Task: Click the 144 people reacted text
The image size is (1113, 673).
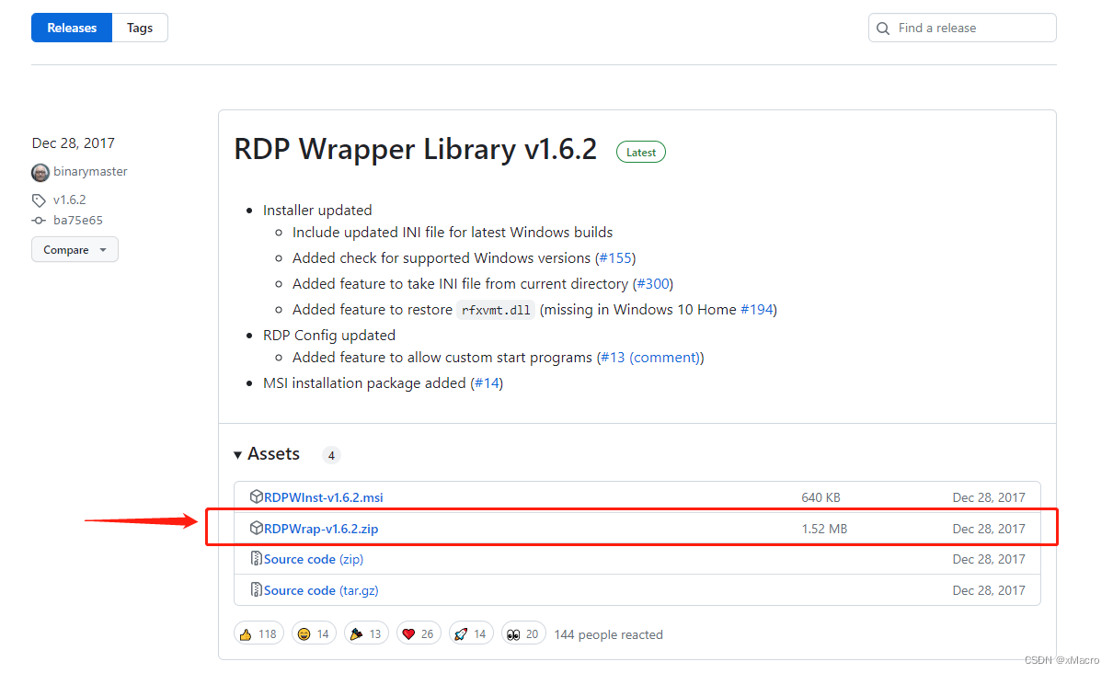Action: point(608,634)
